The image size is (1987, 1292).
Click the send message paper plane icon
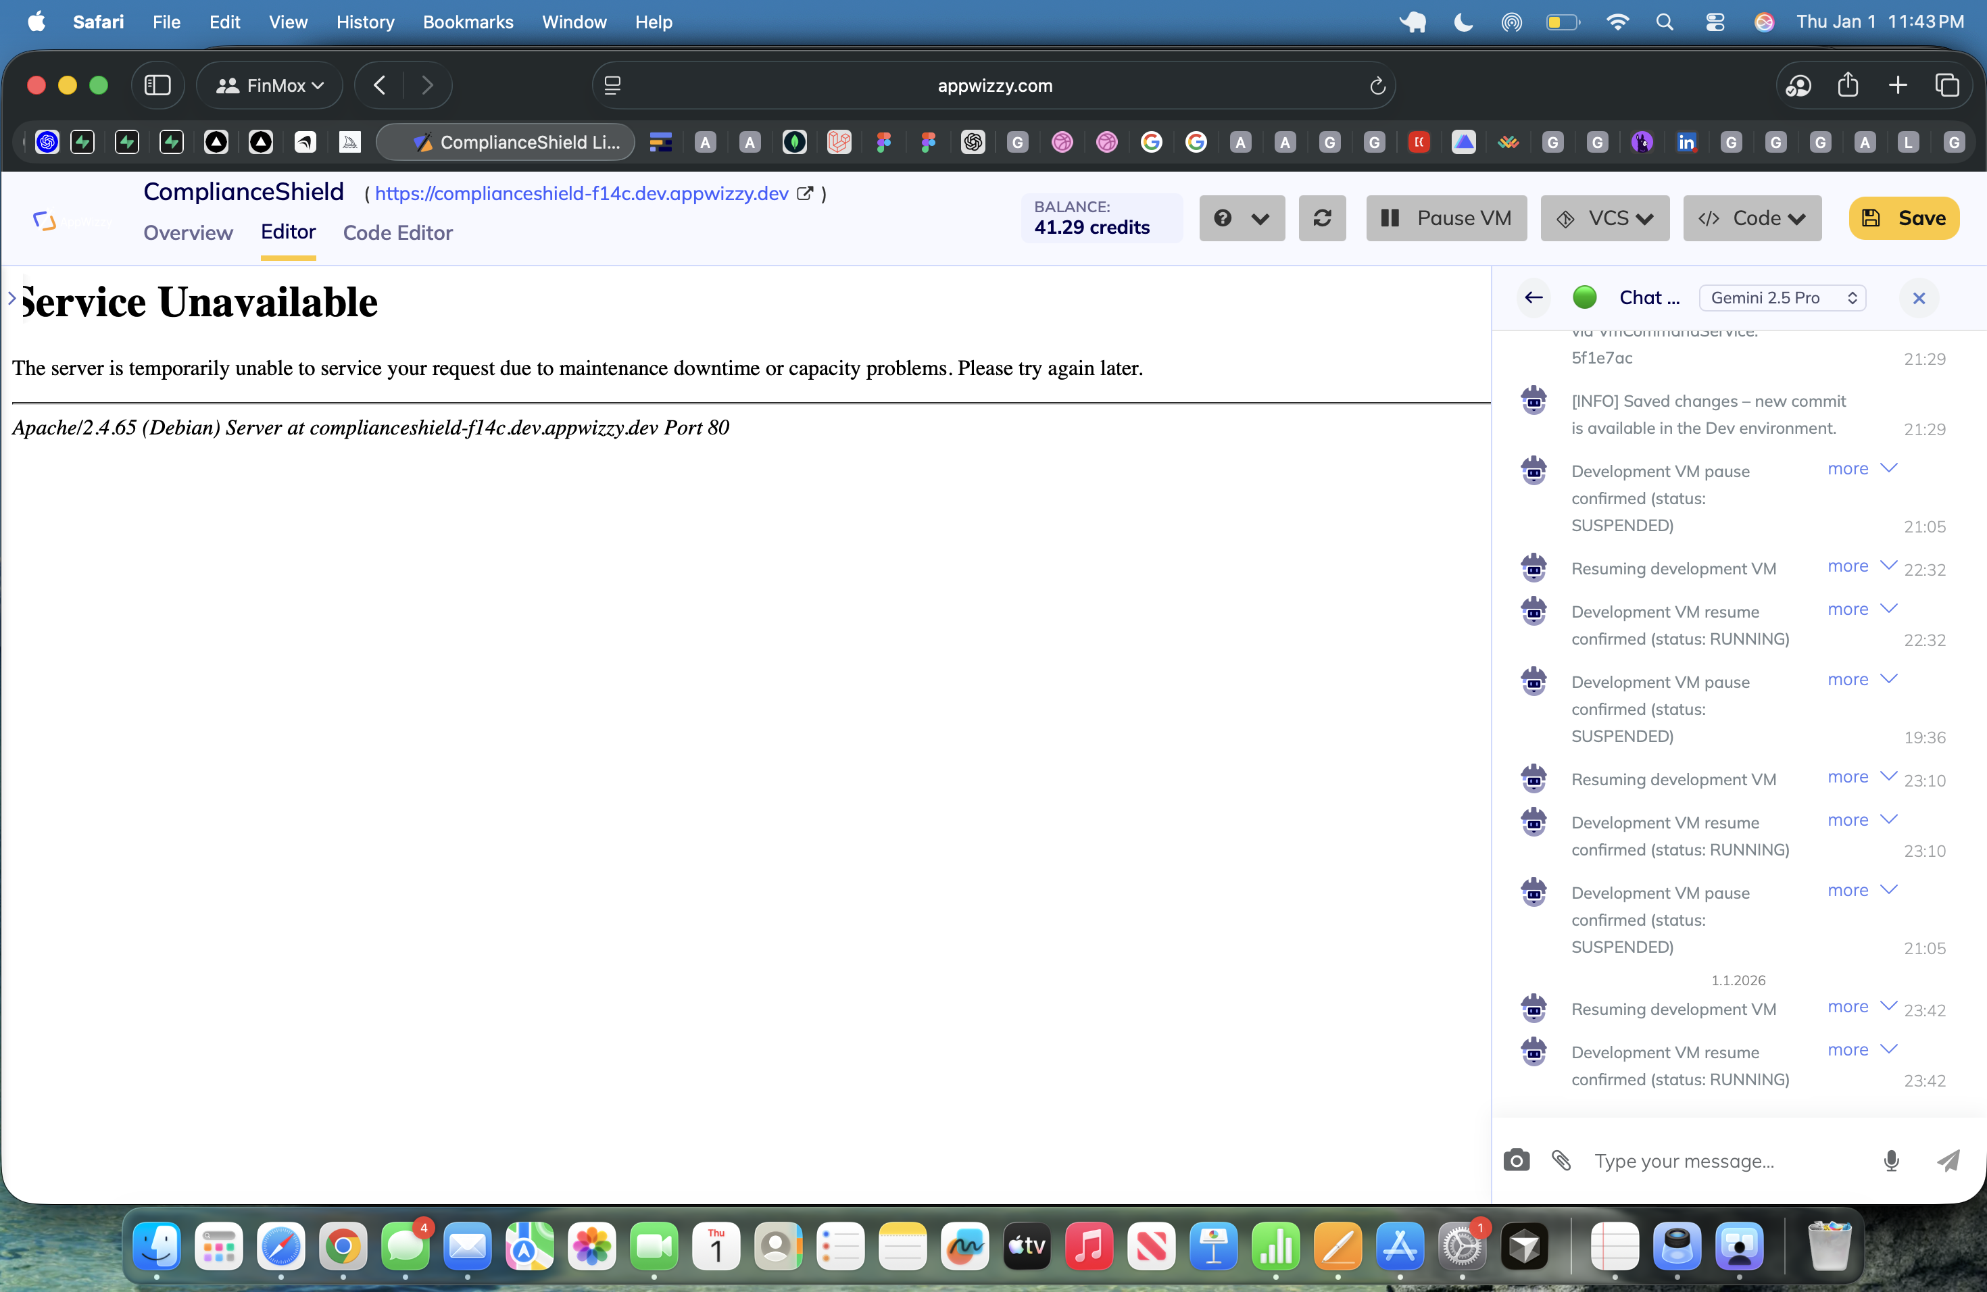pos(1948,1160)
